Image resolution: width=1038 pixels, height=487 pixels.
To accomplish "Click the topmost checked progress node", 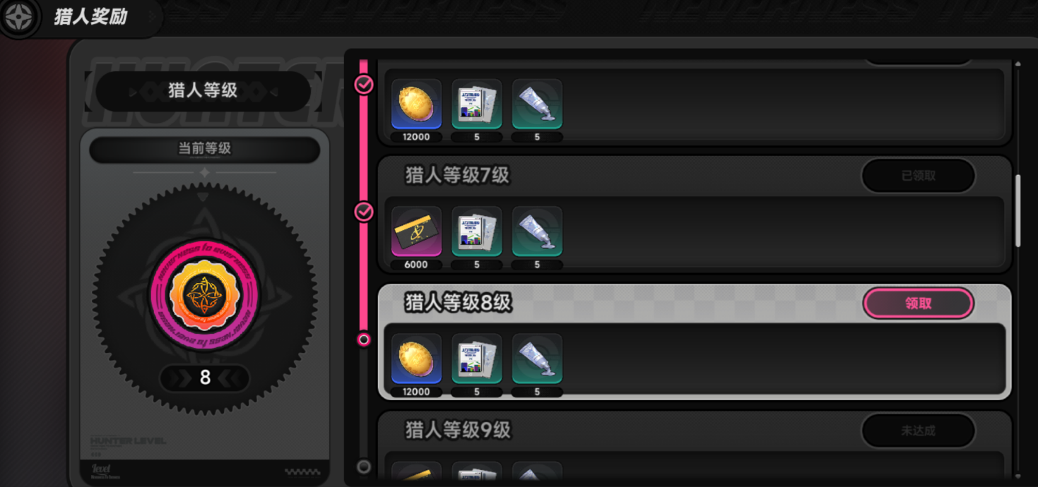I will [364, 85].
